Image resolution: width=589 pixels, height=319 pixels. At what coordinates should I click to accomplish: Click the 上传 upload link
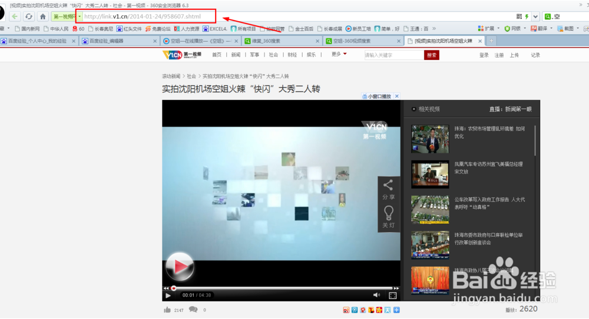(x=514, y=55)
